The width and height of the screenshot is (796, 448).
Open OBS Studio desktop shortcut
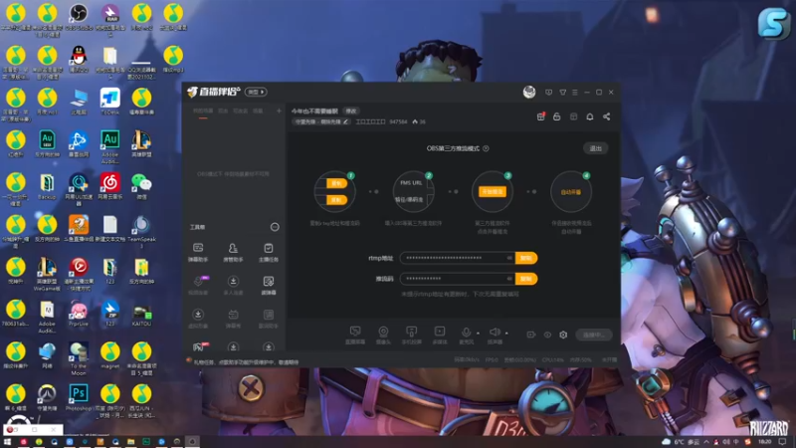point(79,17)
